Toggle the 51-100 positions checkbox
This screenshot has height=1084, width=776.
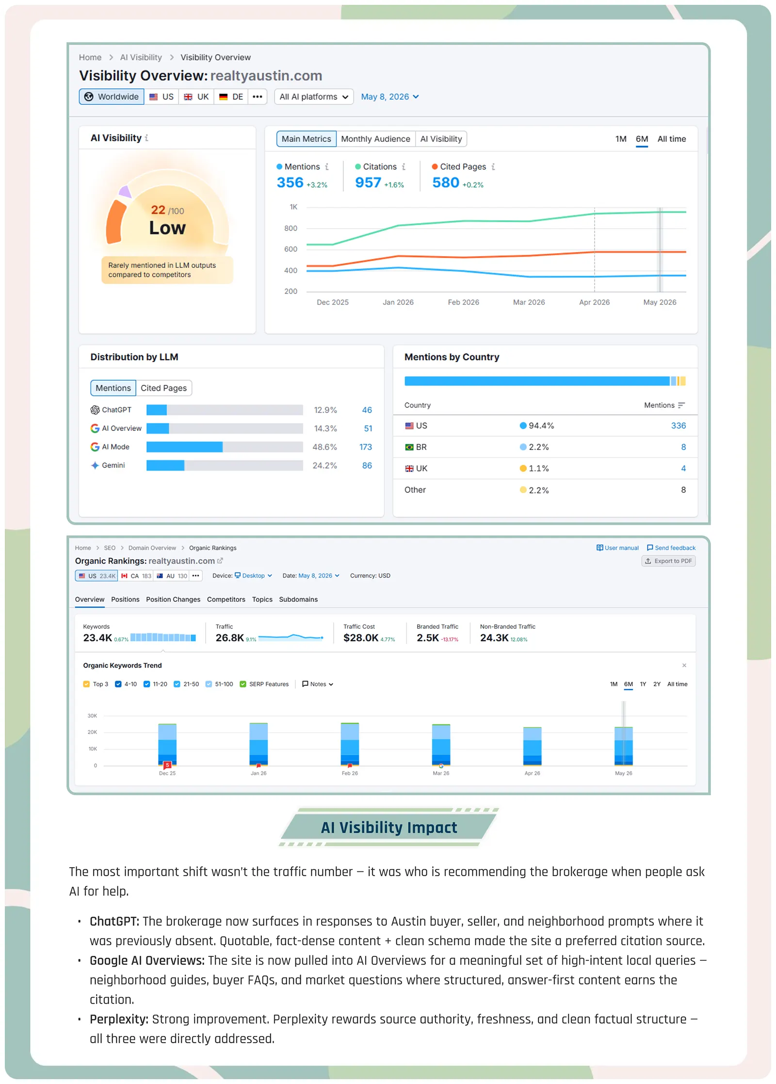[209, 684]
